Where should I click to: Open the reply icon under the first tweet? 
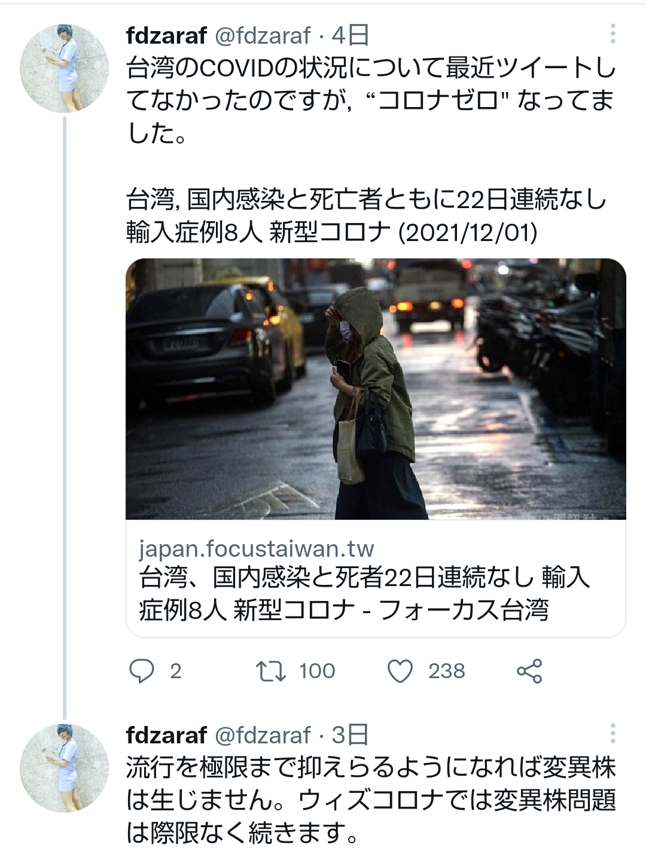coord(142,671)
